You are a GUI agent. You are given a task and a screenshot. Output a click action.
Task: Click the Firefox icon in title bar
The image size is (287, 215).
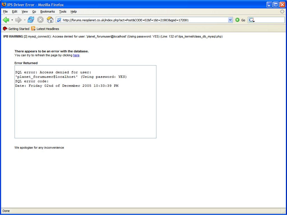click(4, 4)
